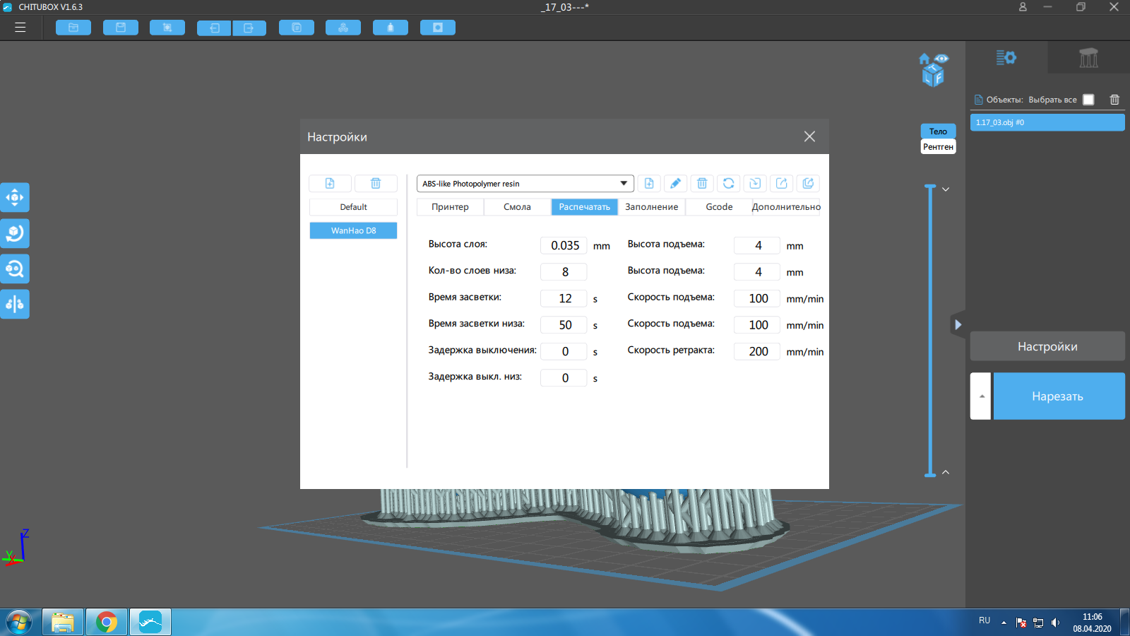
Task: Delete the selected printer with trash icon
Action: click(x=376, y=184)
